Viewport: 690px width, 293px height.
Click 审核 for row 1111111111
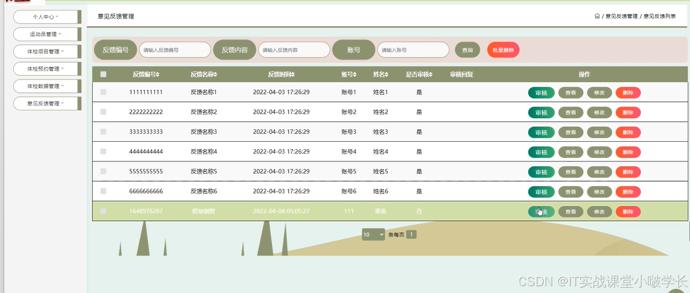541,93
